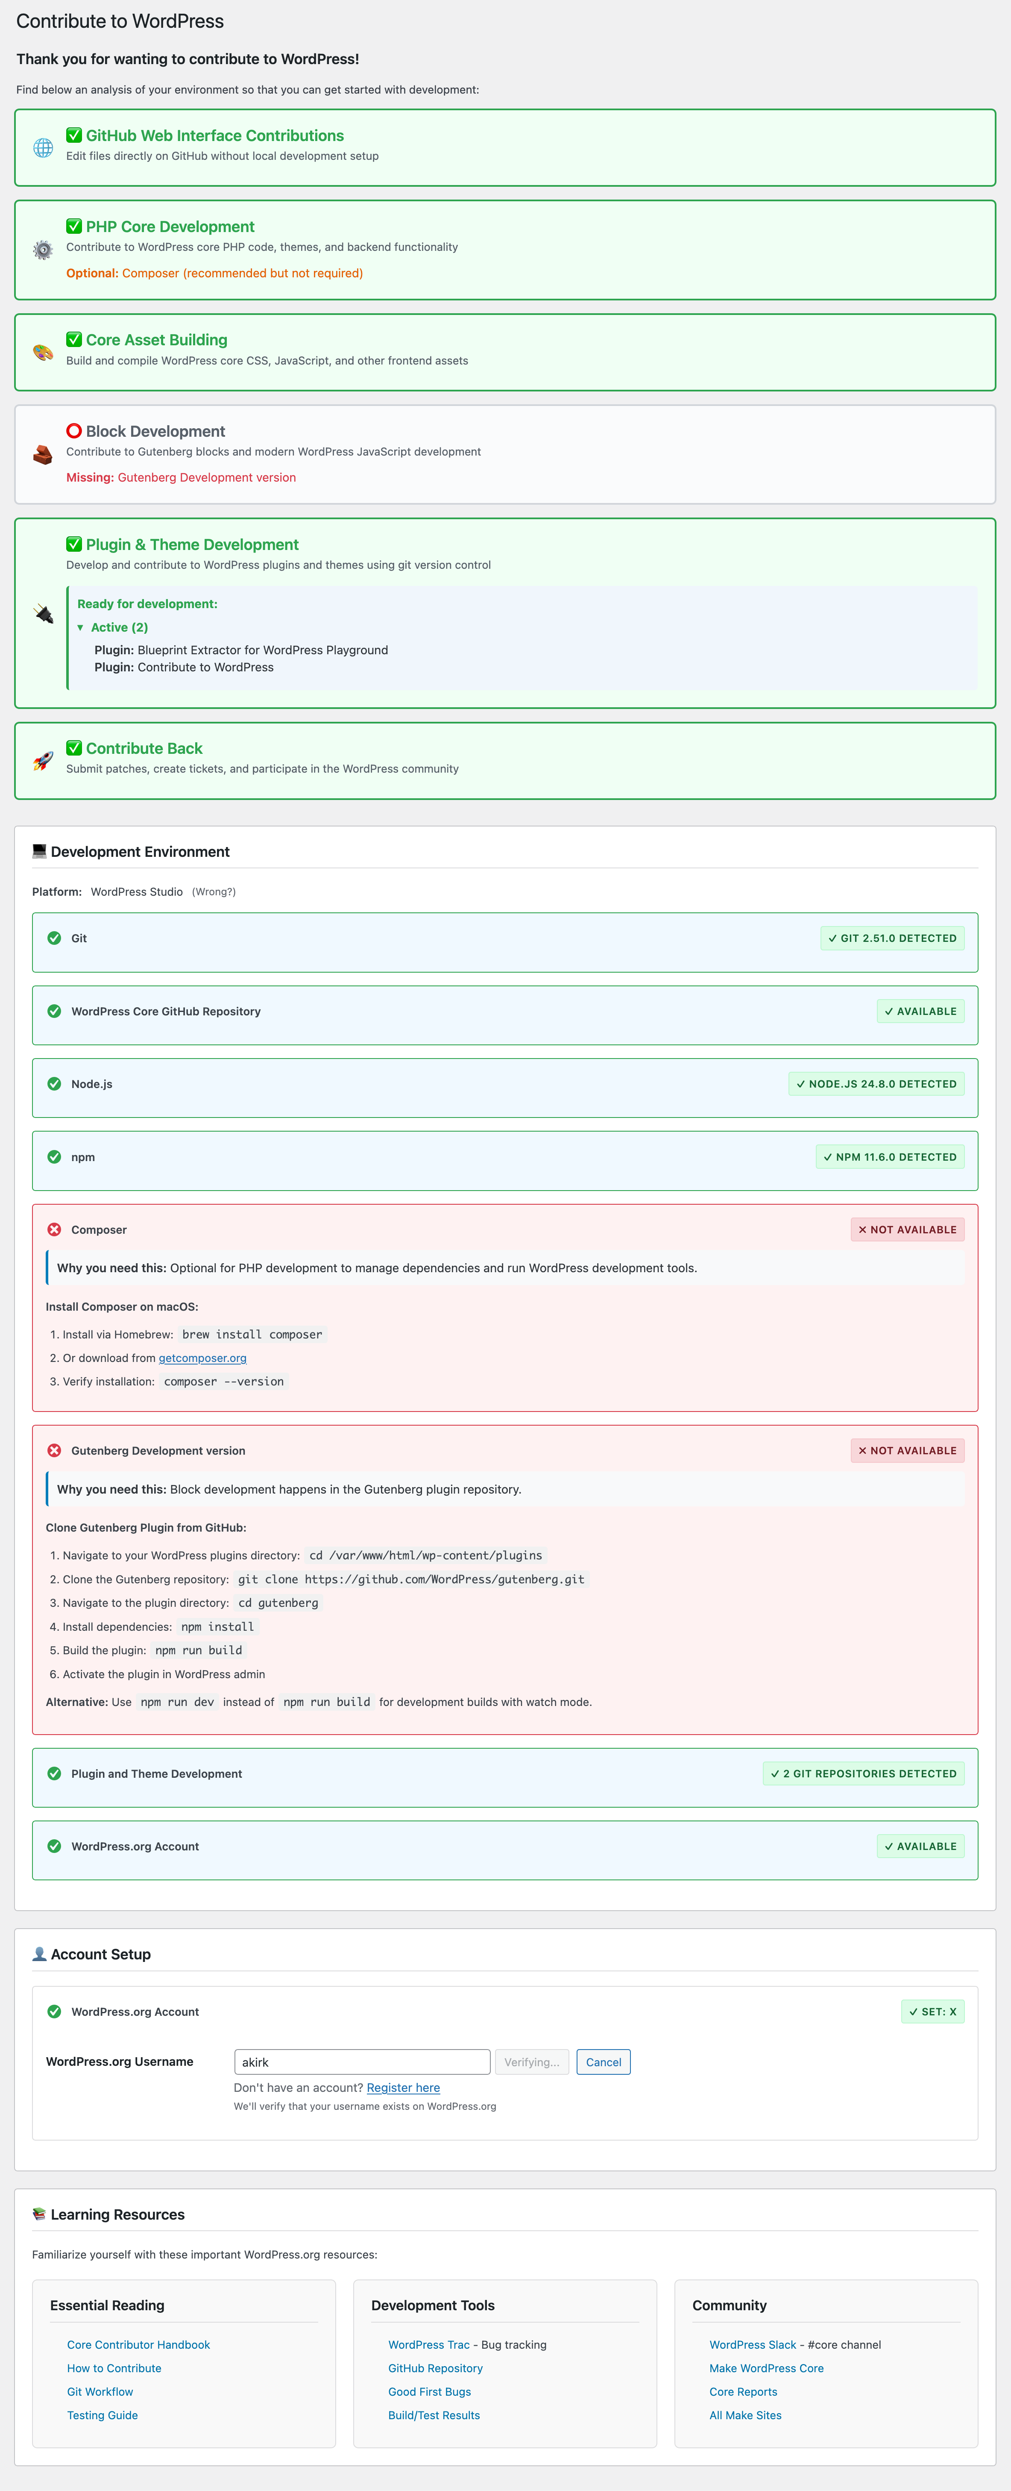
Task: Click the brew install composer code snippet
Action: point(252,1335)
